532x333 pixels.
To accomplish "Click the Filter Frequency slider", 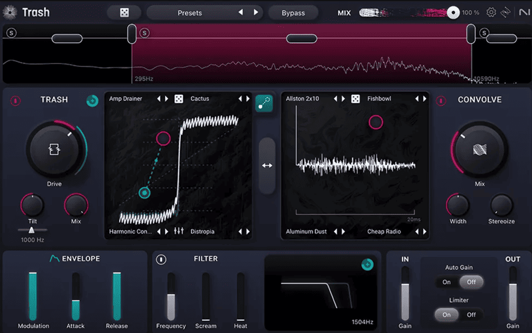I will point(171,297).
